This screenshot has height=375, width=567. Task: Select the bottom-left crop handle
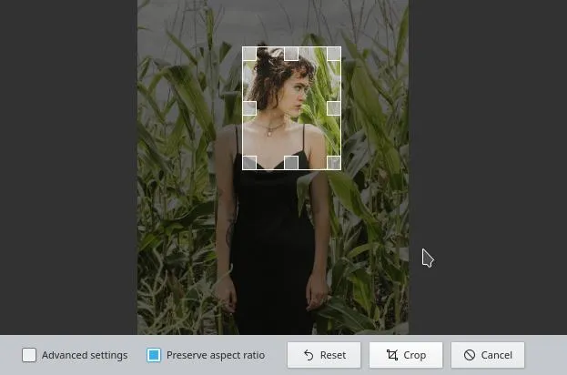(249, 162)
